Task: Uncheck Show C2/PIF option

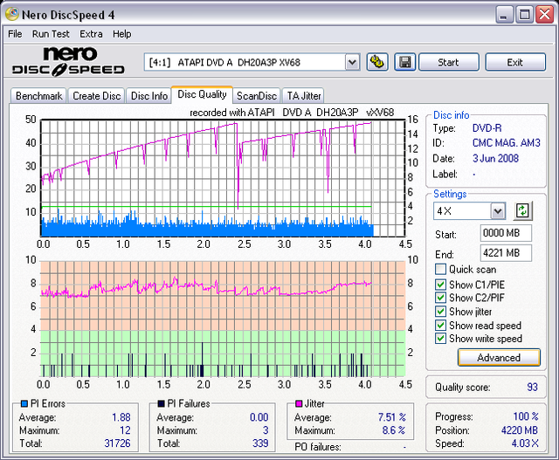Action: click(x=440, y=298)
